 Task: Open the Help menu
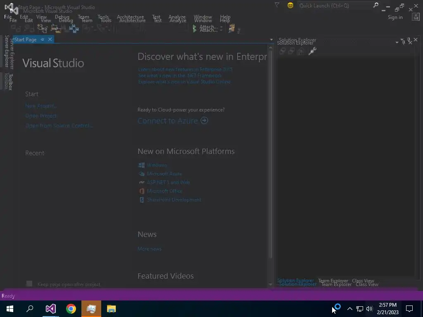pos(225,17)
